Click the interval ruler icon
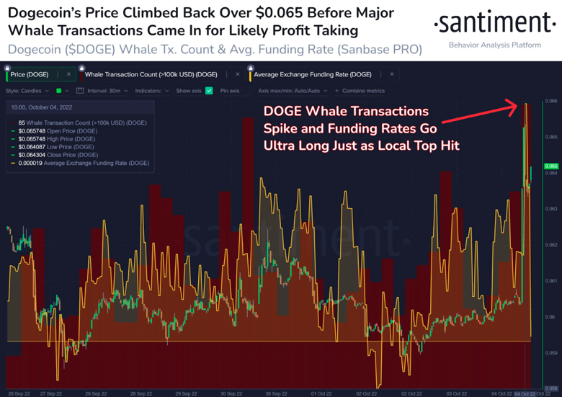Image resolution: width=562 pixels, height=397 pixels. pos(80,91)
